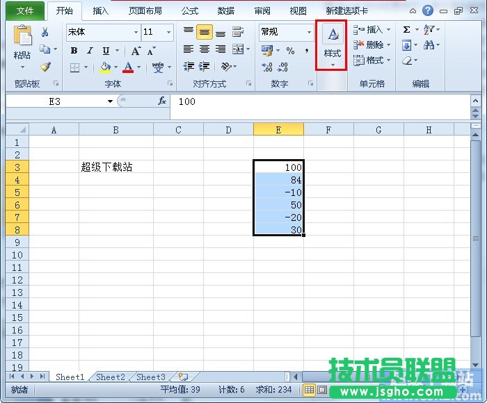Screen dimensions: 487x403
Task: Toggle Italic formatting
Action: coord(90,51)
